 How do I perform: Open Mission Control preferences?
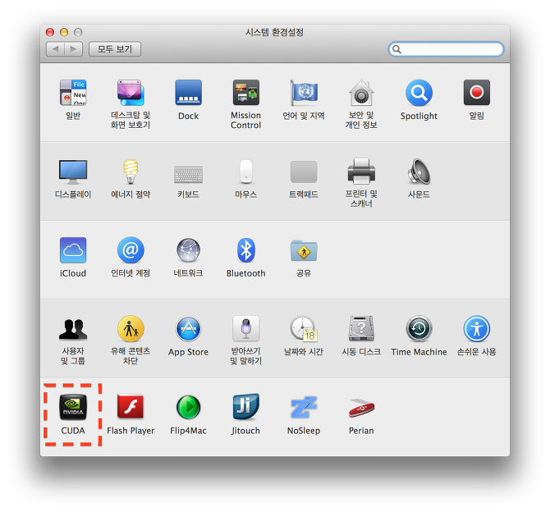click(246, 93)
